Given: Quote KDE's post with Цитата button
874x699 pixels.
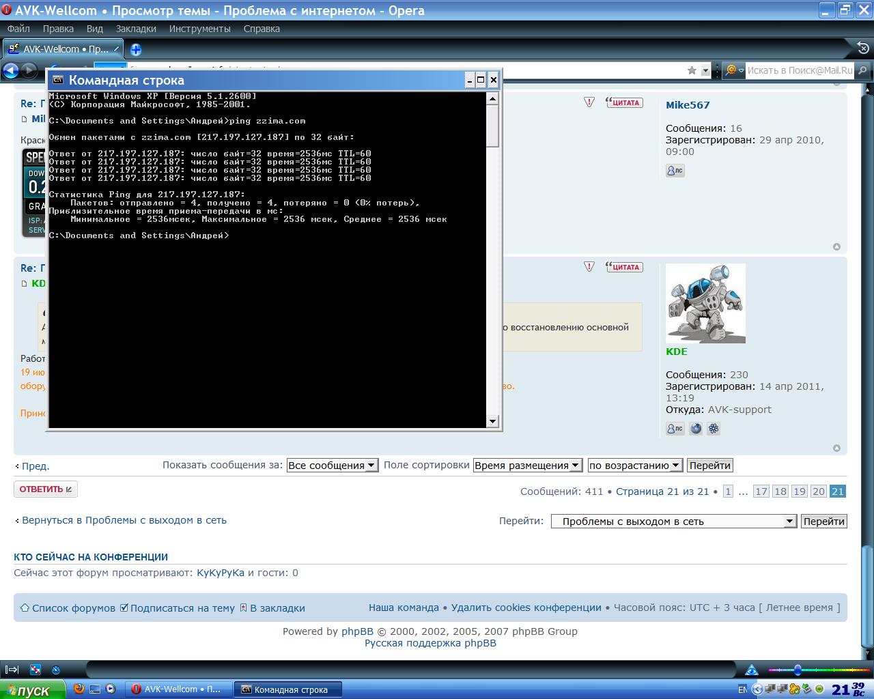Looking at the screenshot, I should 623,267.
